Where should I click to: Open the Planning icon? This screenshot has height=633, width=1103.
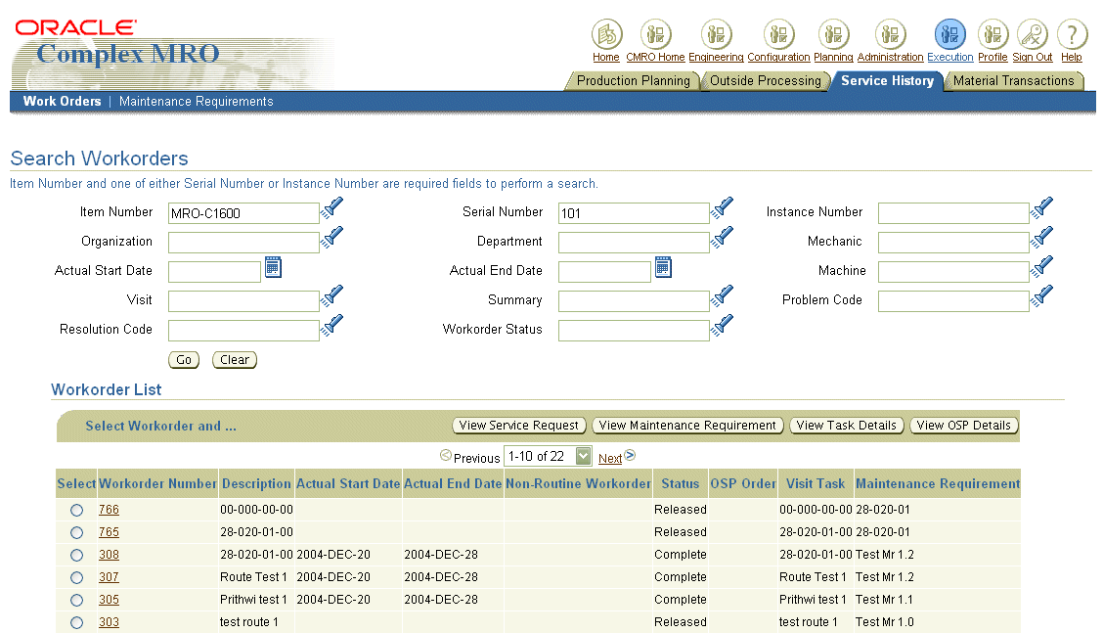(833, 34)
